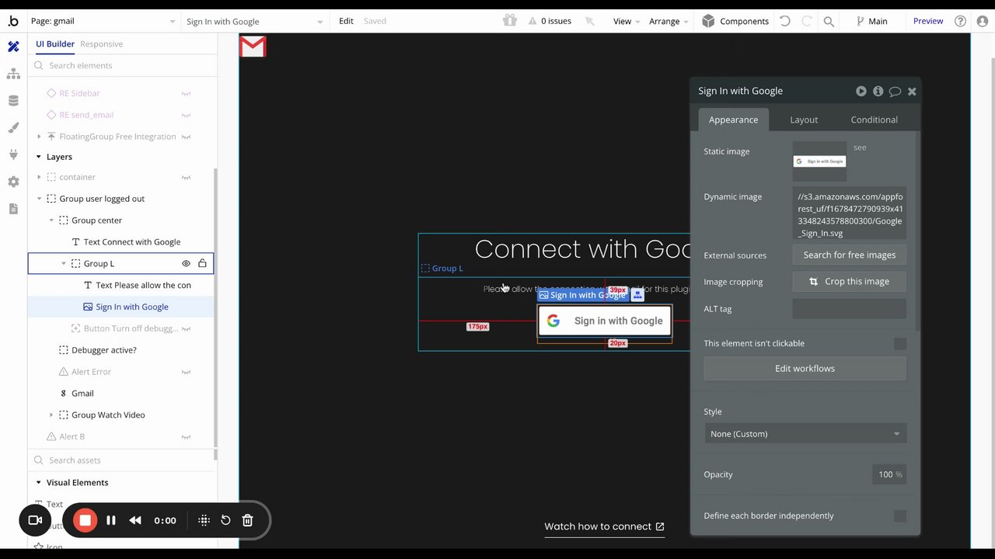995x559 pixels.
Task: Click the play icon in property editor header
Action: 861,91
